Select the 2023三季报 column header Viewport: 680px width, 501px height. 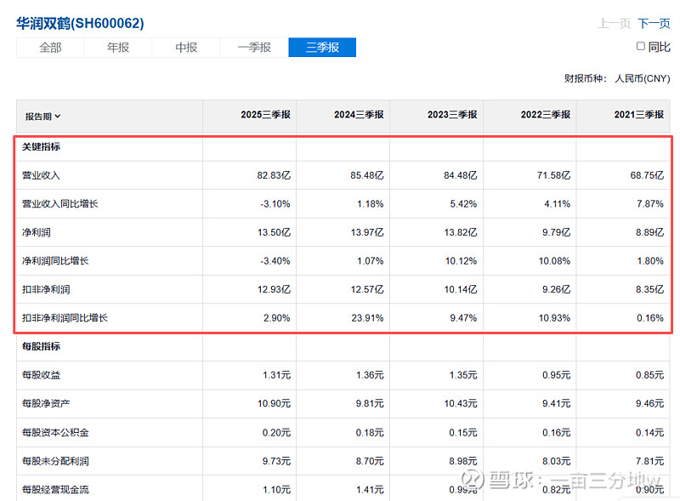click(x=452, y=115)
